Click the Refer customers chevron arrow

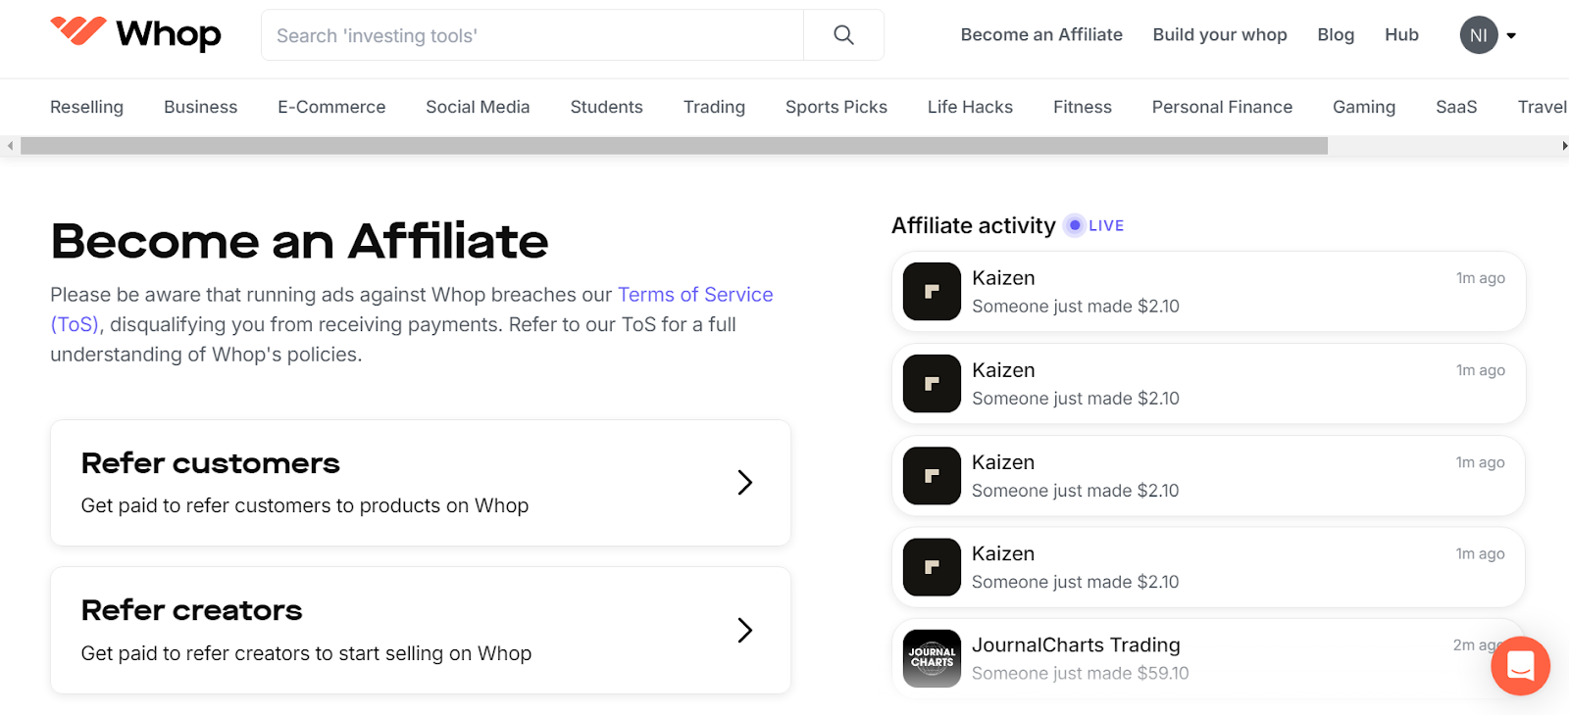click(745, 482)
